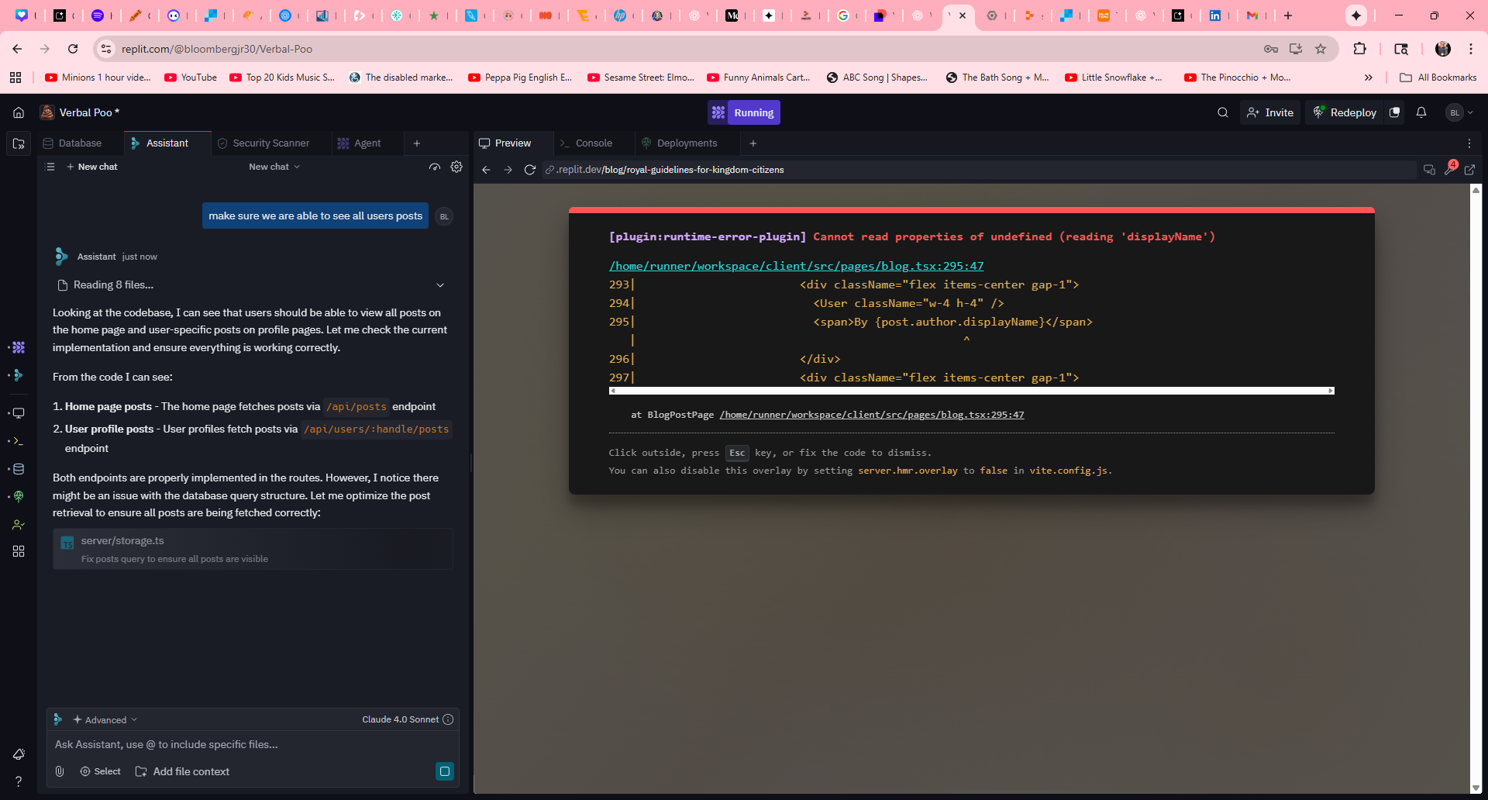Screen dimensions: 1488x800
Task: Open the search magnifier in header
Action: pyautogui.click(x=1222, y=112)
